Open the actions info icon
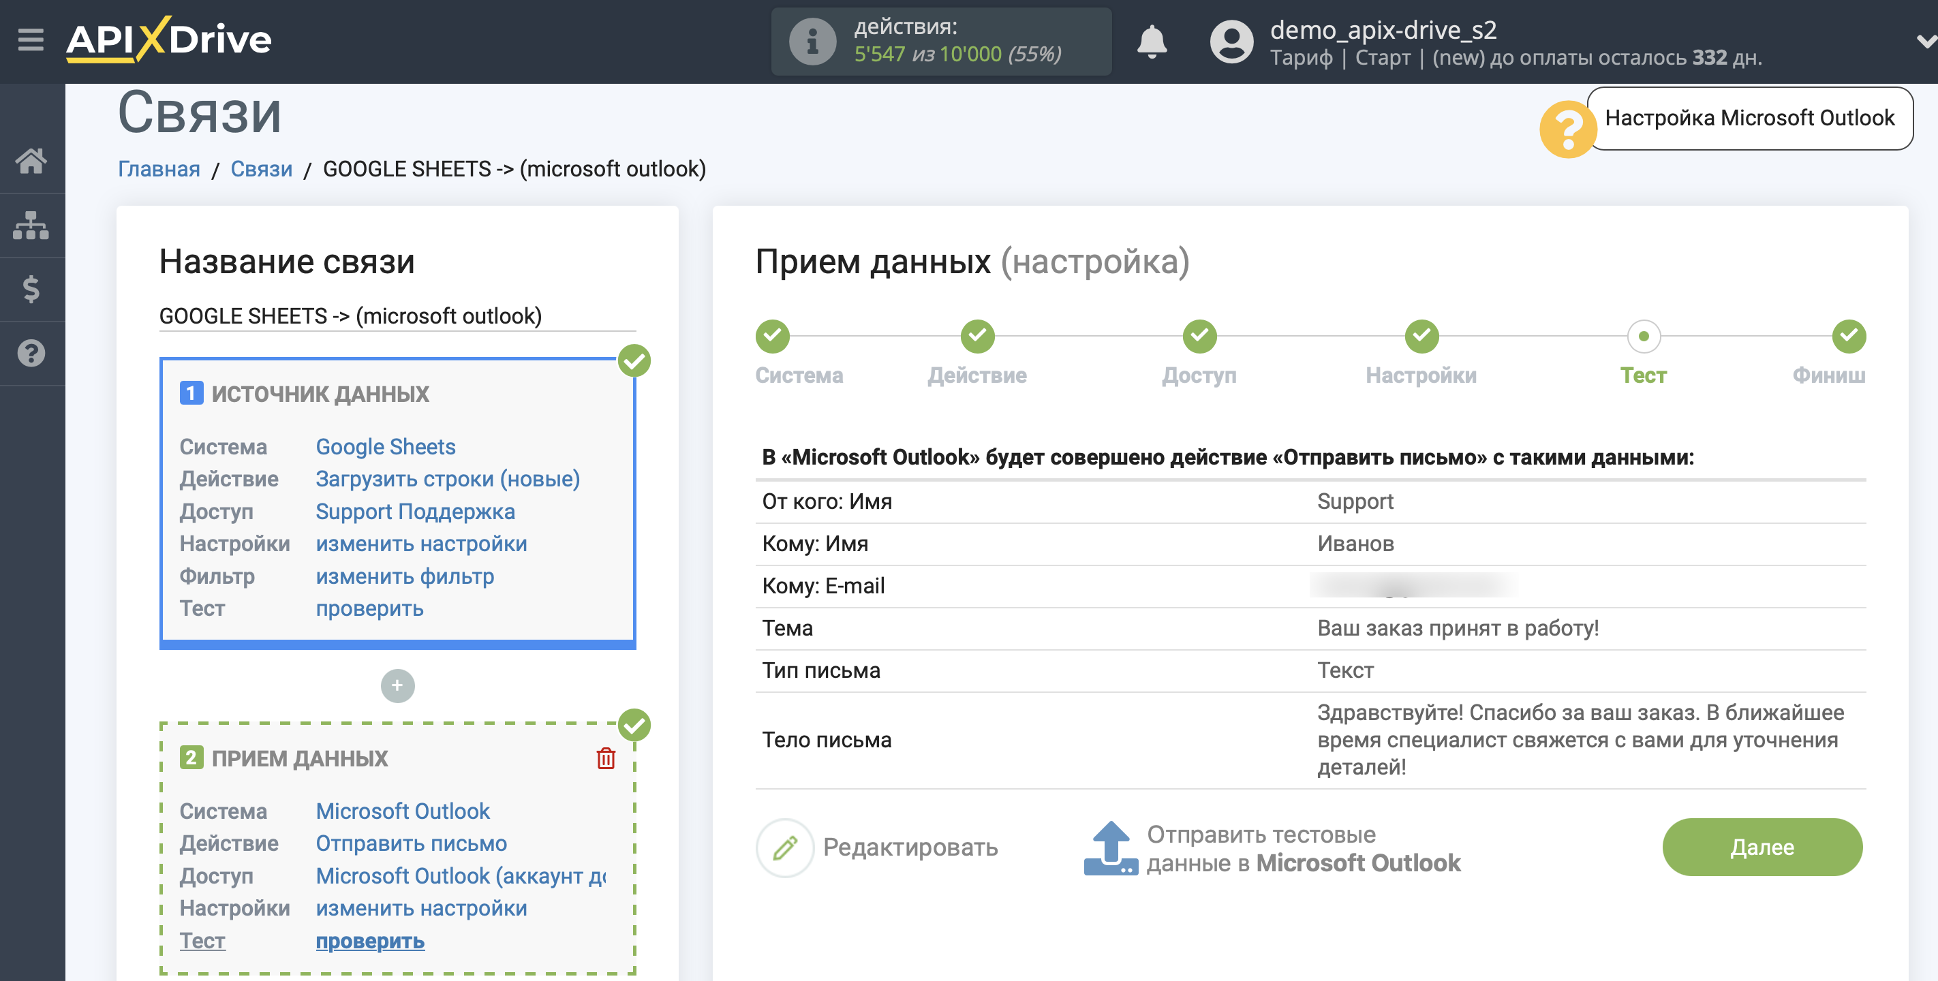 (x=812, y=42)
